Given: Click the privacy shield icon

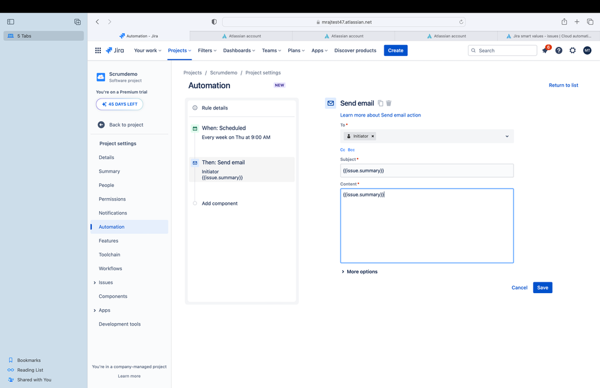Looking at the screenshot, I should coord(214,22).
